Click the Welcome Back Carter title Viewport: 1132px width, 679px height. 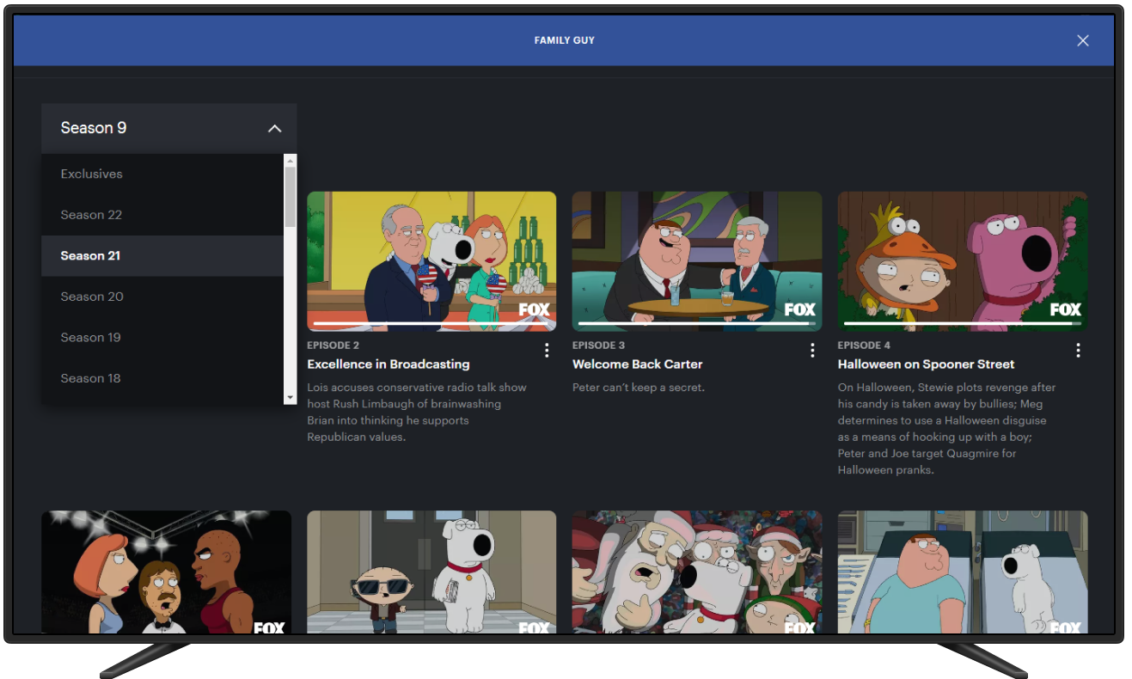637,364
